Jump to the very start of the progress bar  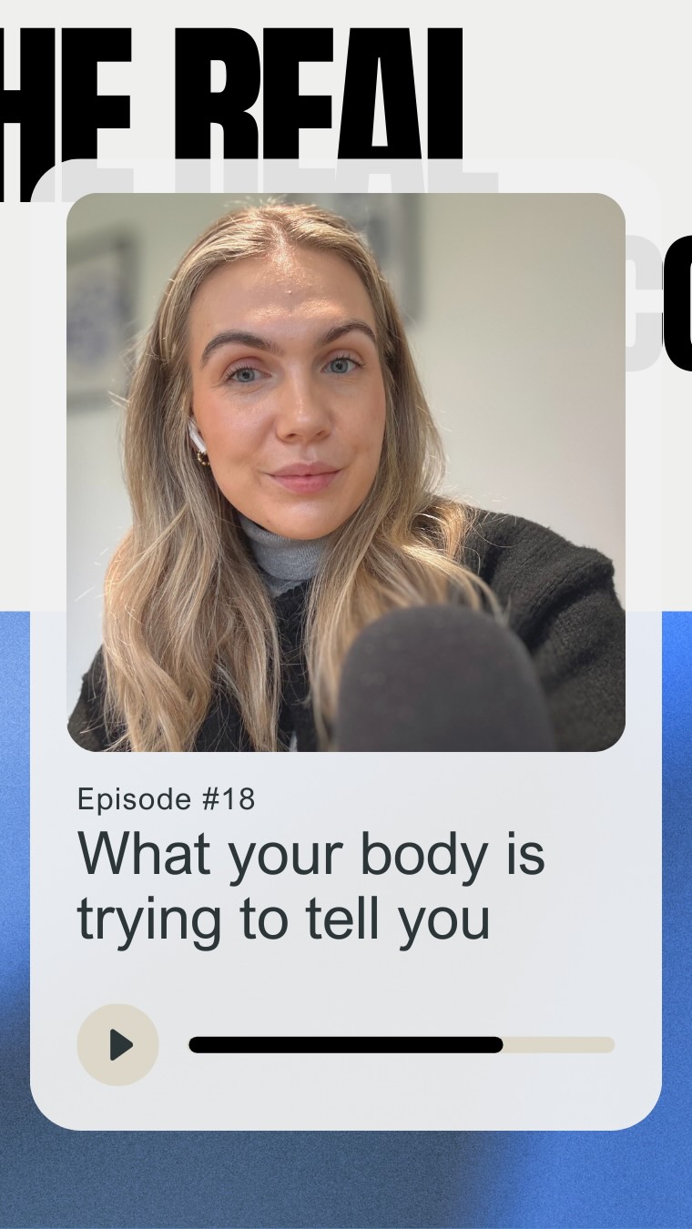click(x=192, y=1044)
